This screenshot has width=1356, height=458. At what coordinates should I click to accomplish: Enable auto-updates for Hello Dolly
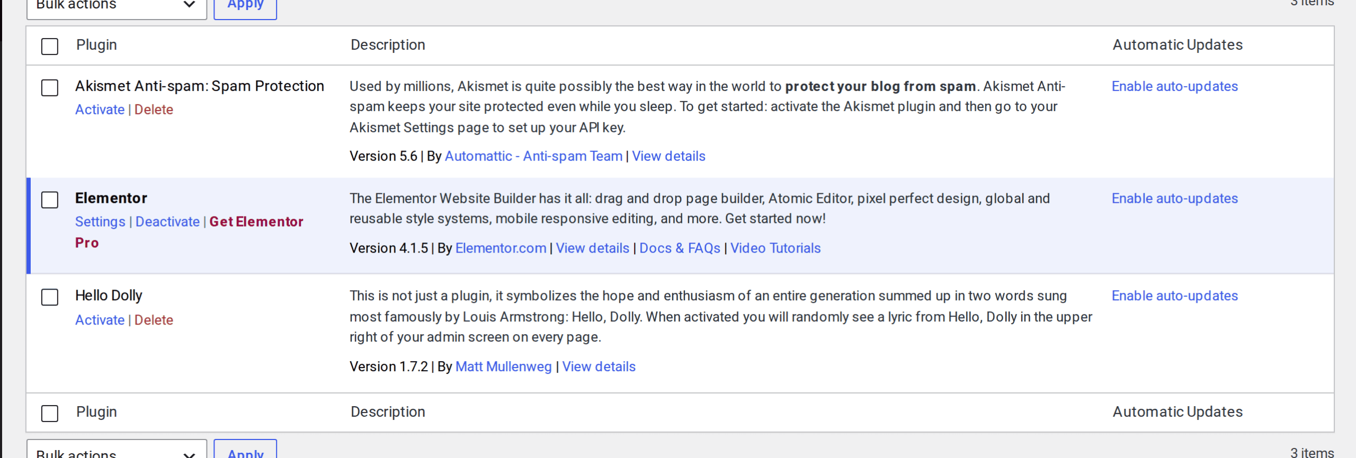[x=1174, y=296]
